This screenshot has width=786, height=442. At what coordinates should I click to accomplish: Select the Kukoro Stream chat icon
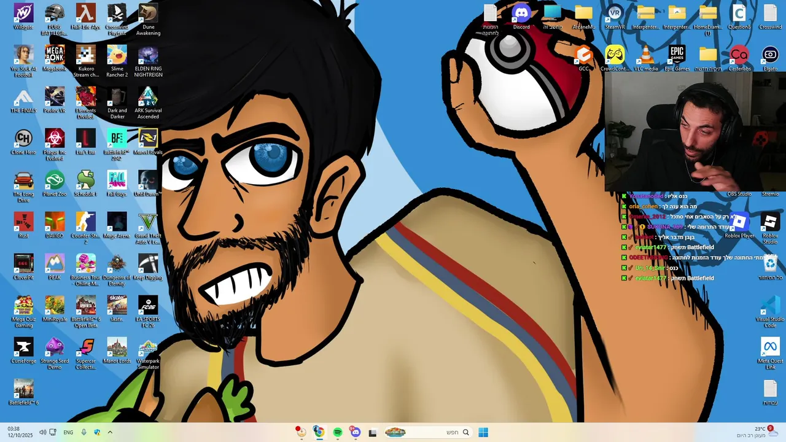[x=86, y=61]
